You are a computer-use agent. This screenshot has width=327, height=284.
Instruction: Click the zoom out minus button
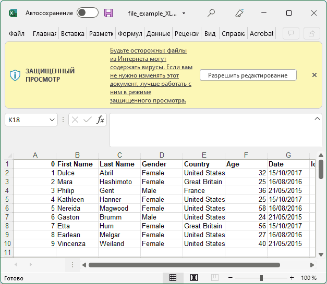point(230,278)
